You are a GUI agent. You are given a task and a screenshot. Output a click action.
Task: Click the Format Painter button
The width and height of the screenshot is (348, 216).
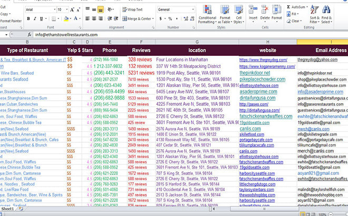11,21
